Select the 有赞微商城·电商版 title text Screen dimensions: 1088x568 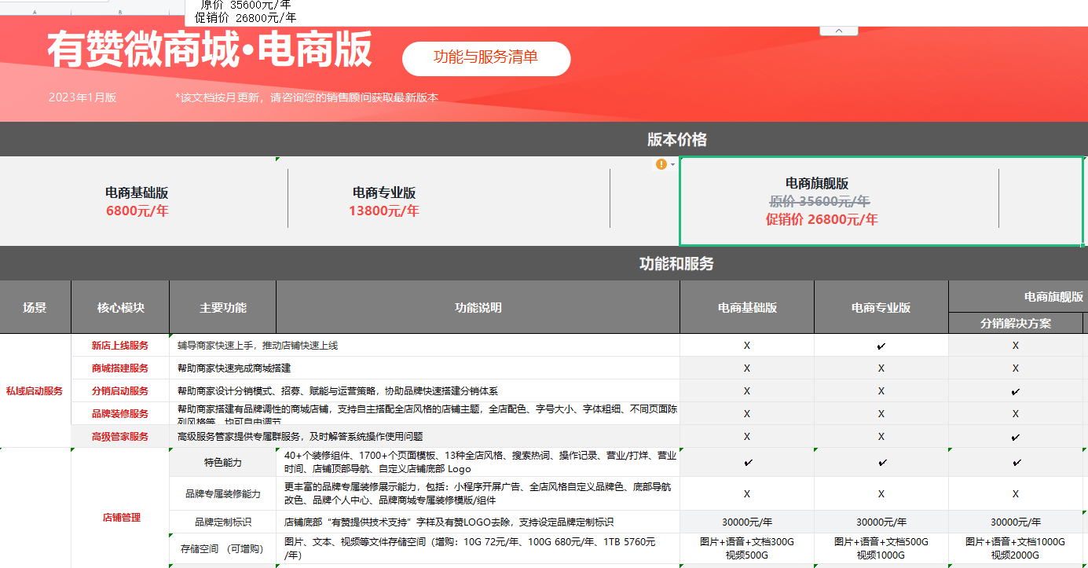(210, 51)
